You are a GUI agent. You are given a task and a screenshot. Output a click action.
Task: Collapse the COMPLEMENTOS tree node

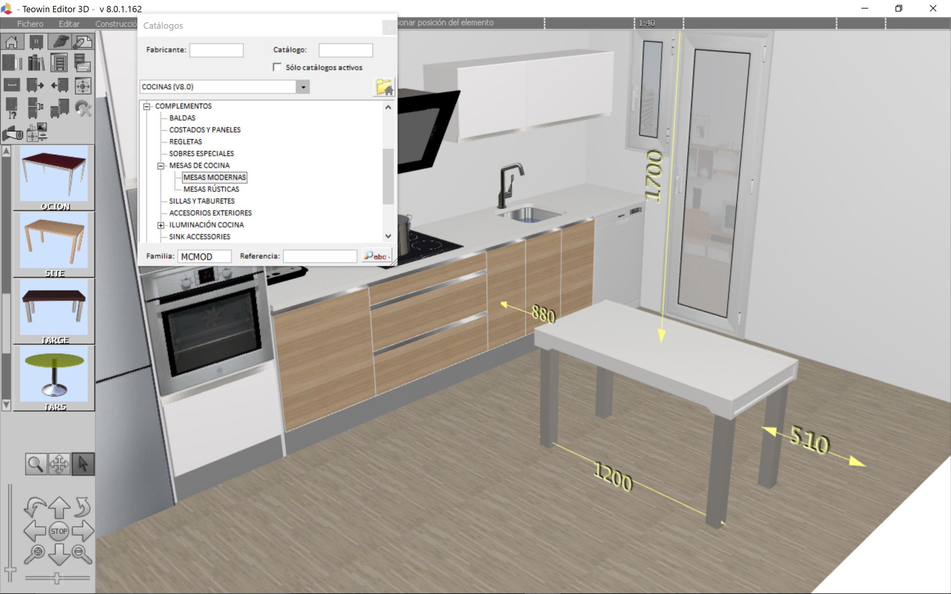coord(147,107)
